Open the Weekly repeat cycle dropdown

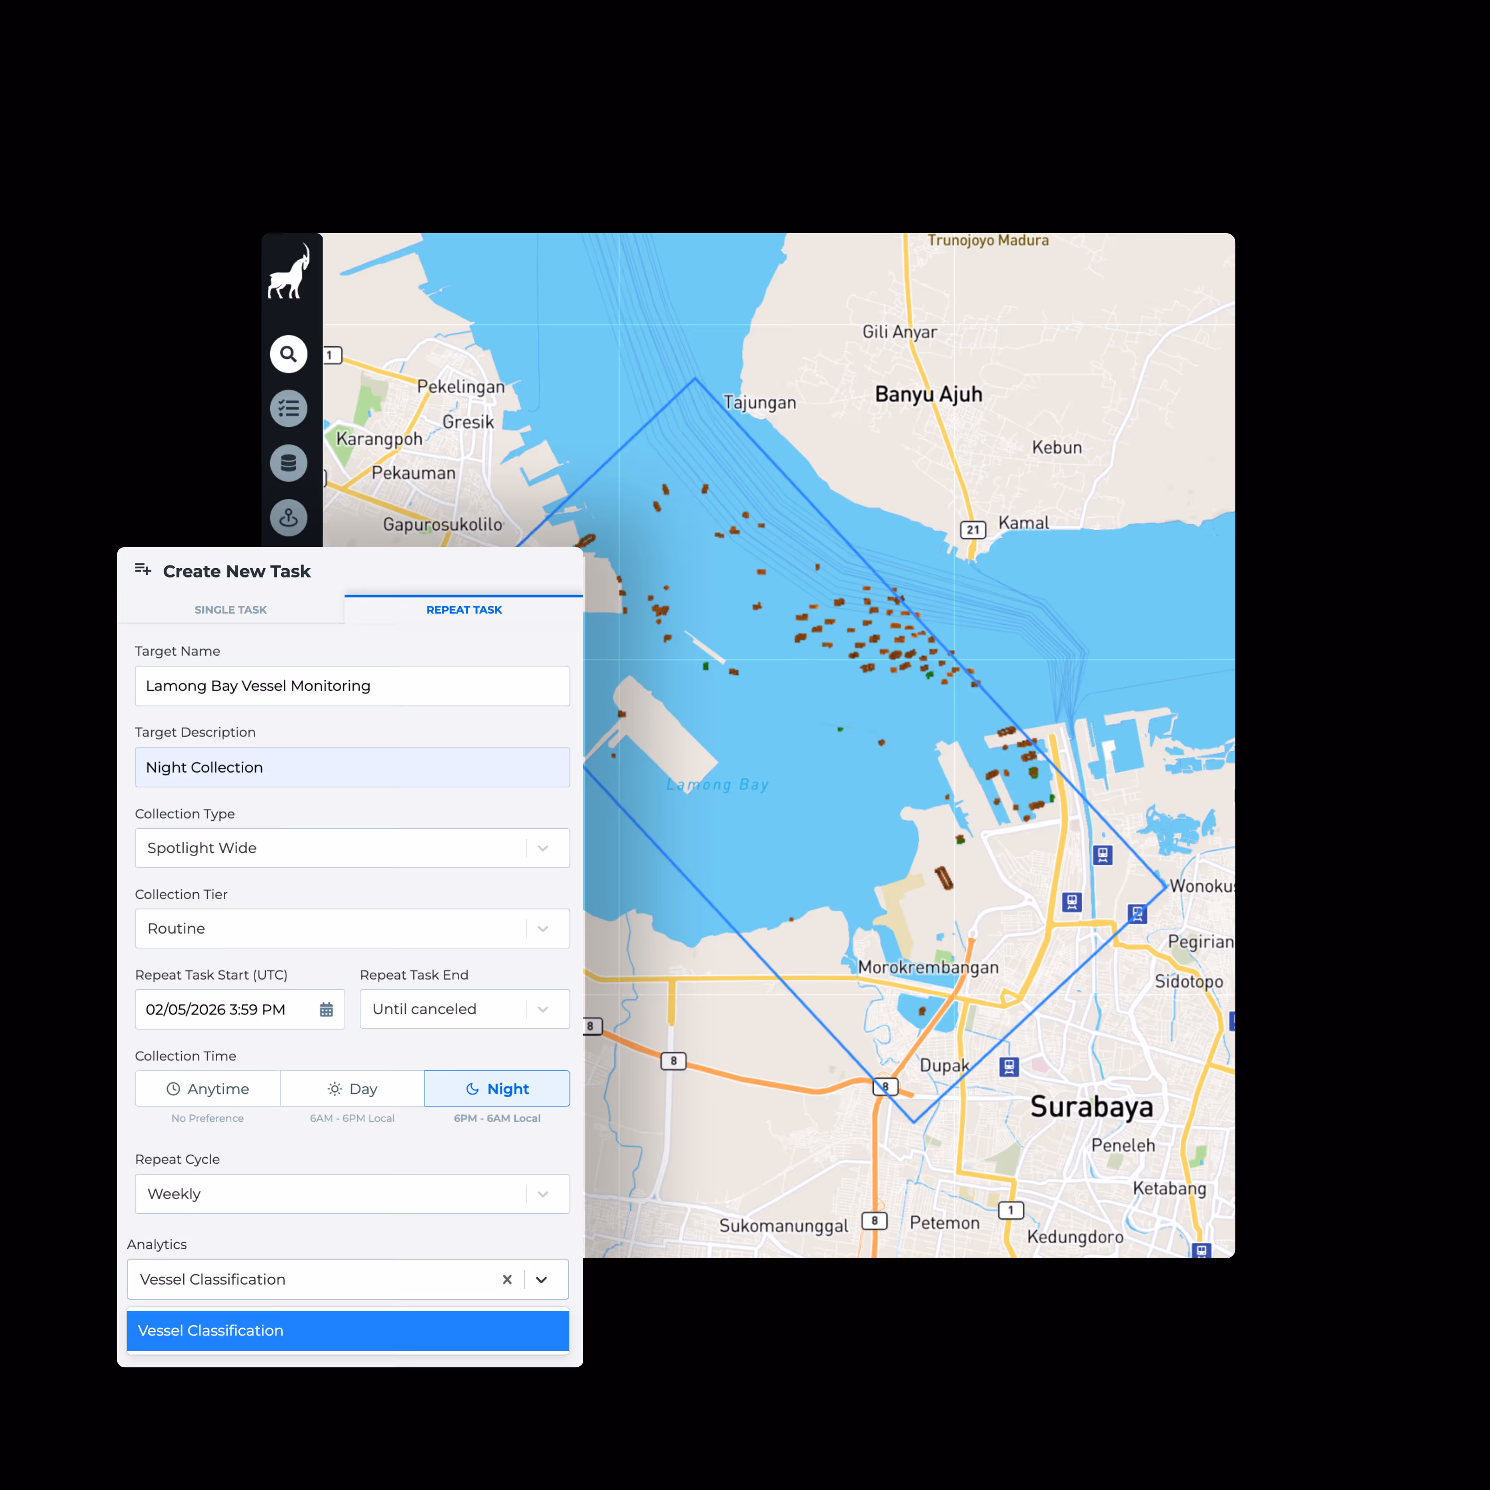point(543,1194)
